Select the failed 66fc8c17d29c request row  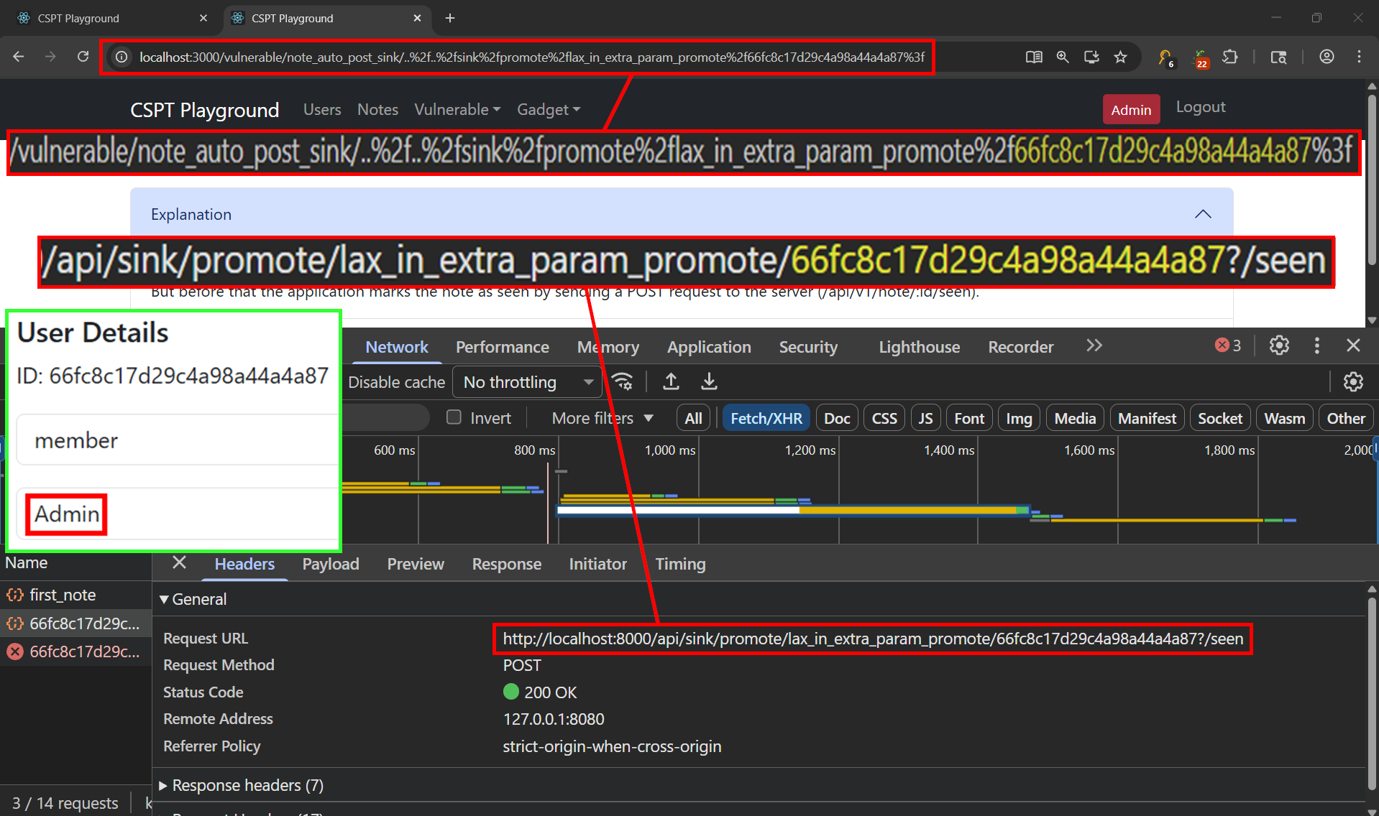click(75, 652)
